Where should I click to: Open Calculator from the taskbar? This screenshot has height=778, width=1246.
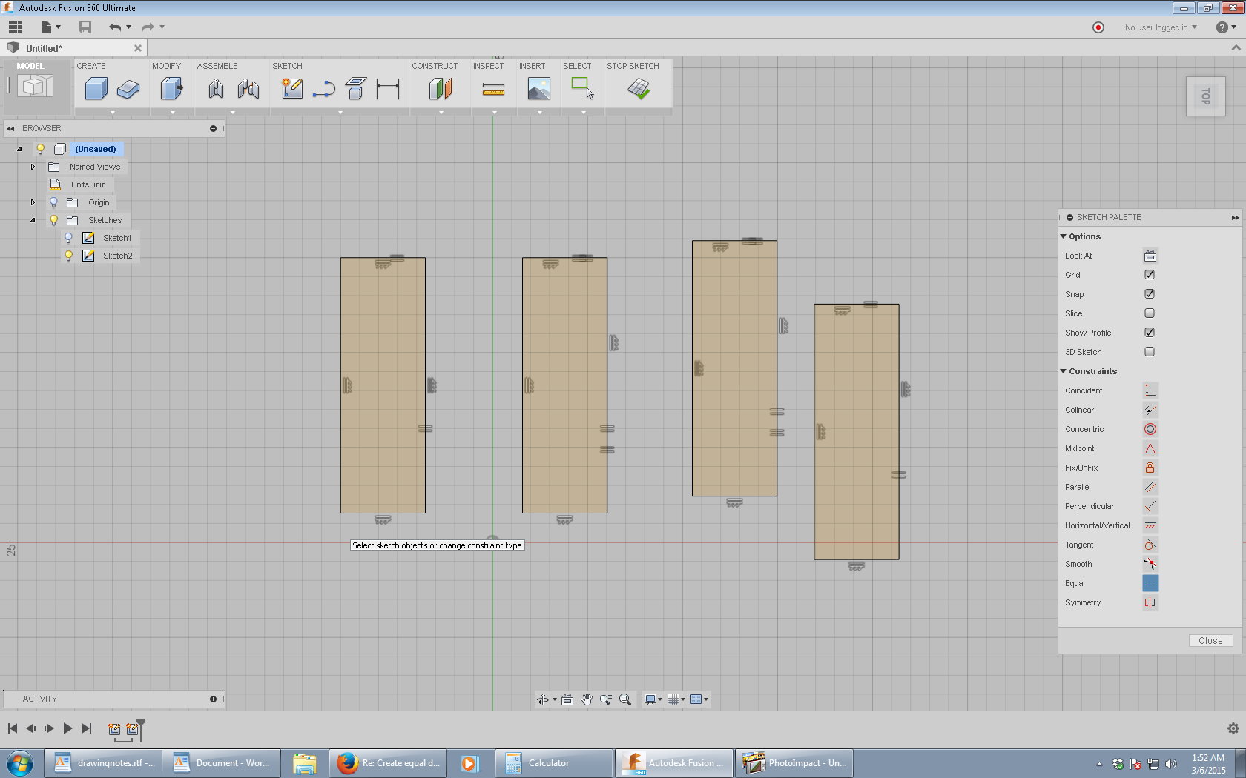(x=554, y=763)
